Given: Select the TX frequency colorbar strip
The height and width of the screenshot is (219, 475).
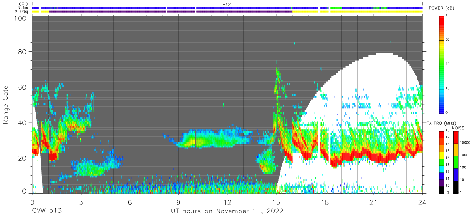Looking at the screenshot, I should point(442,162).
